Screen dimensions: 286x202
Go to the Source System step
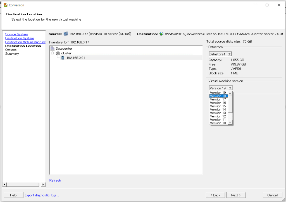16,34
